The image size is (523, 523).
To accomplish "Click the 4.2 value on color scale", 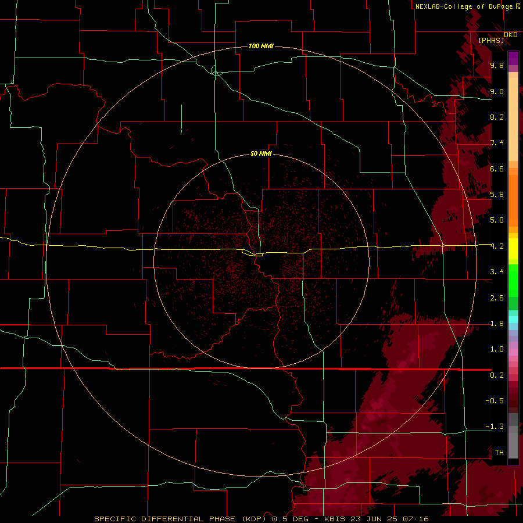I will coord(497,246).
